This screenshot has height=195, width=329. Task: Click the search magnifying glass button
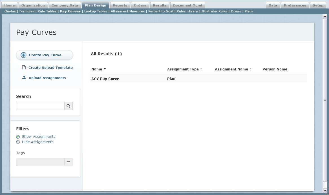(68, 106)
